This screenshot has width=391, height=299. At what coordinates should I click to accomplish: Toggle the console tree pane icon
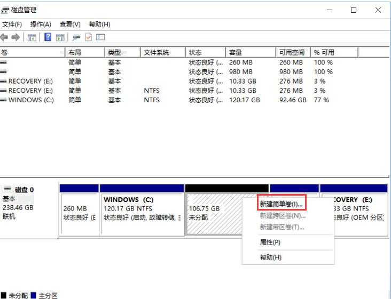click(x=32, y=37)
